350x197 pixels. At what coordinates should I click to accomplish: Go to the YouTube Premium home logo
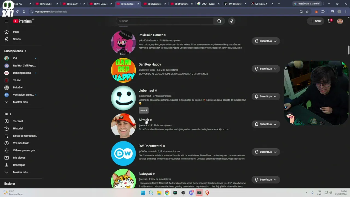pos(22,21)
